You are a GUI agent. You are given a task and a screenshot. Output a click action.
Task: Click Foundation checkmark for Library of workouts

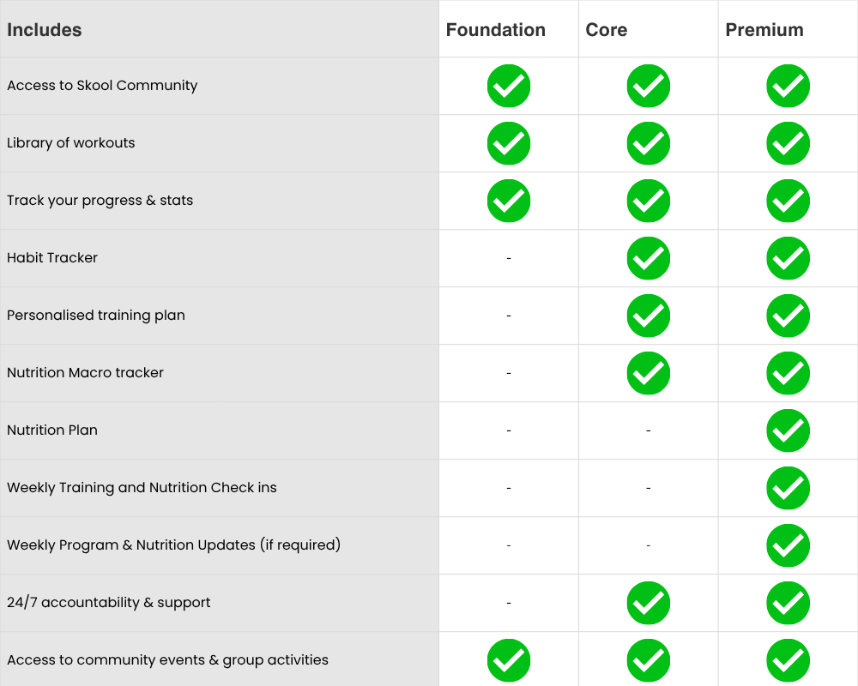coord(509,143)
